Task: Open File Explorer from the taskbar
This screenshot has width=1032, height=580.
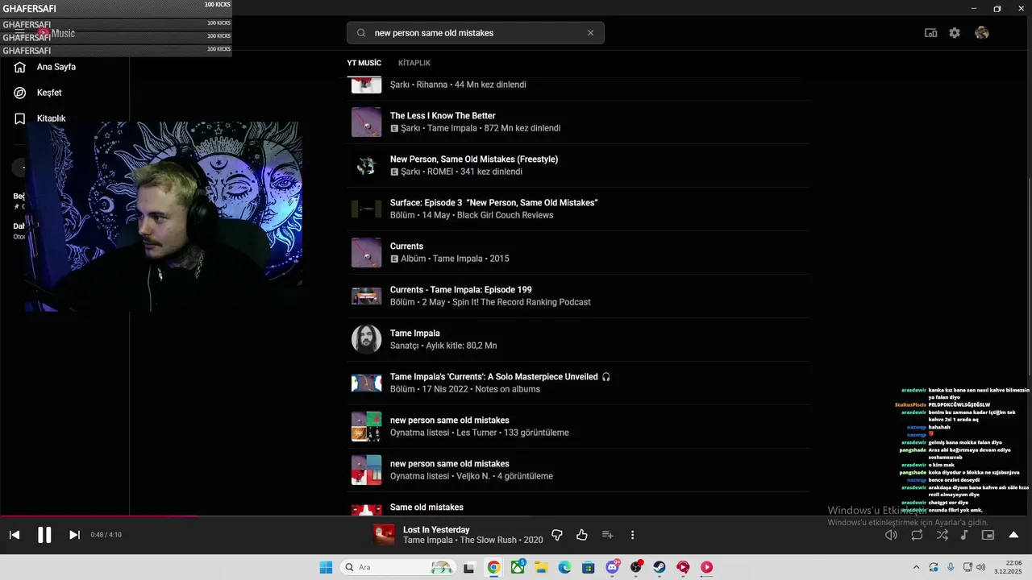Action: [x=541, y=567]
